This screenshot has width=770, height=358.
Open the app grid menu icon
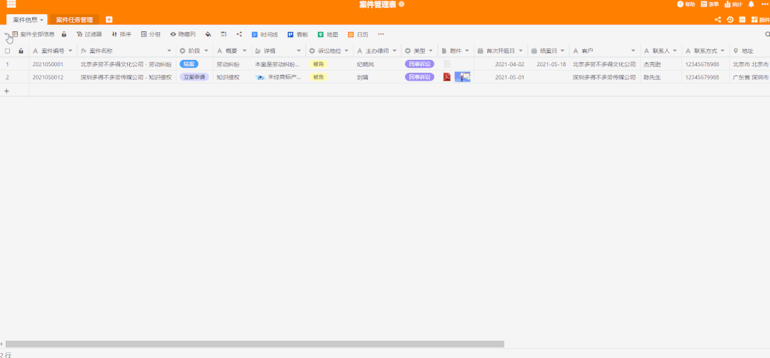pos(11,4)
